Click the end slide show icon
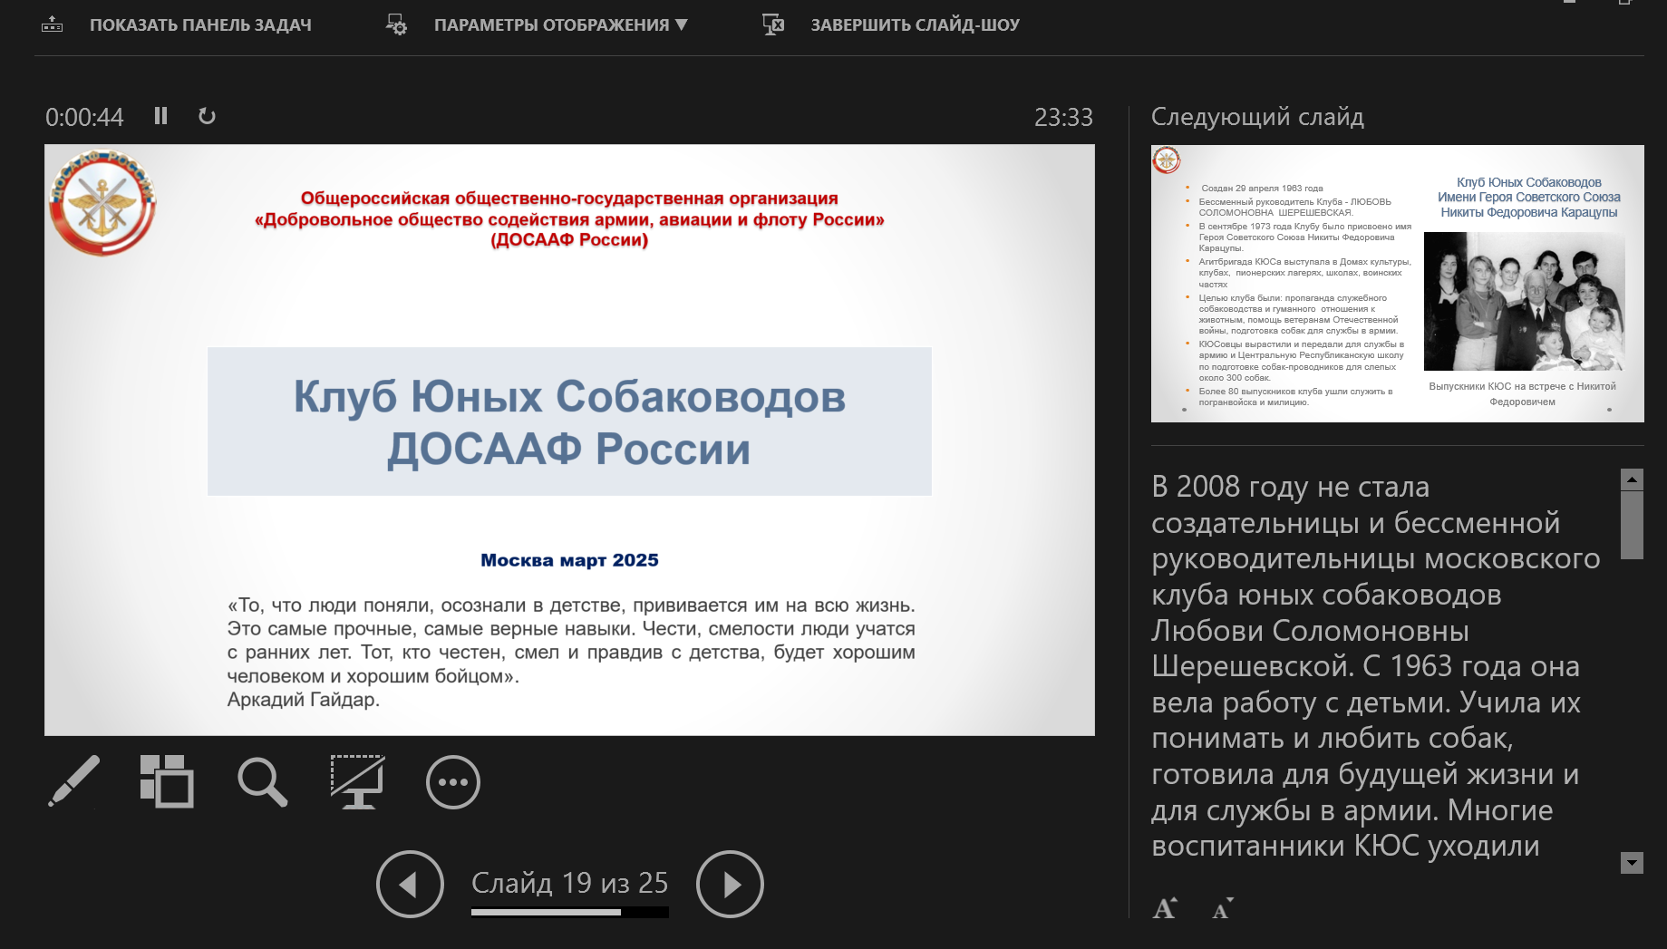Image resolution: width=1667 pixels, height=949 pixels. tap(772, 24)
